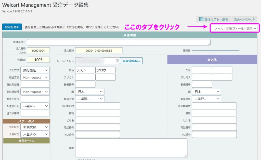Click the 発送予定日 input field
This screenshot has width=261, height=160.
pos(35,99)
